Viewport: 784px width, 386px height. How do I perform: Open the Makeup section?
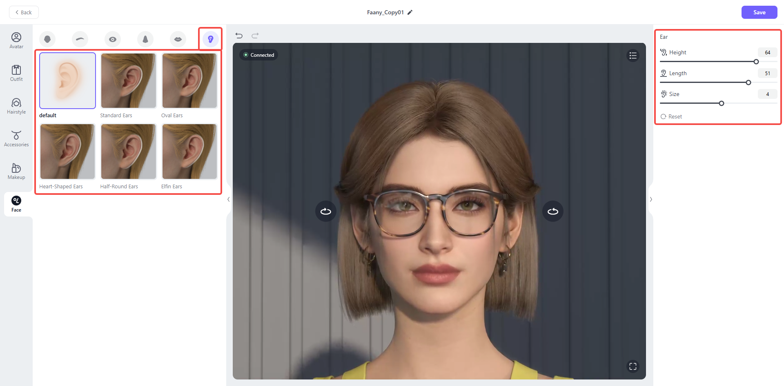[x=16, y=172]
